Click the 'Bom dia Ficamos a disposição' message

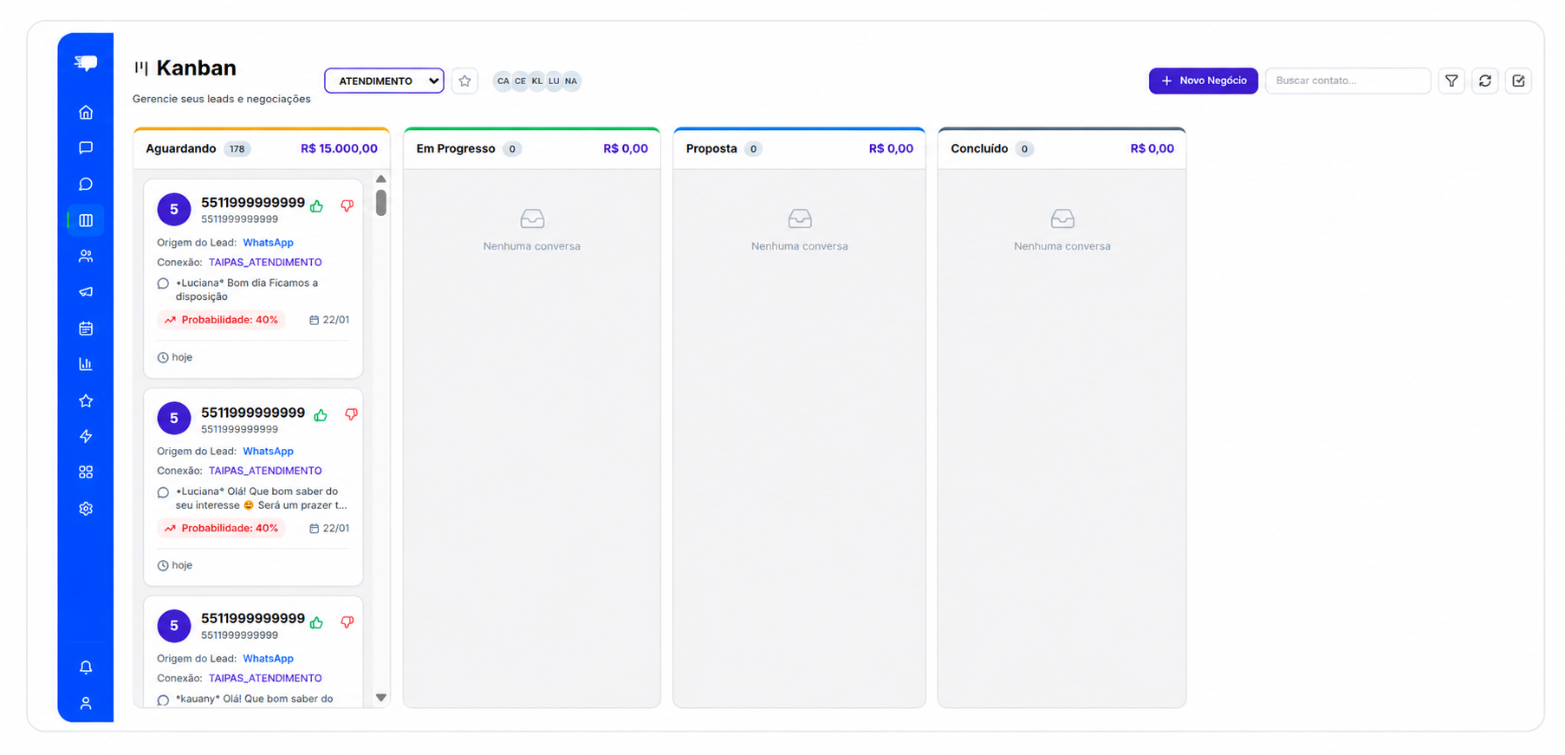click(247, 290)
